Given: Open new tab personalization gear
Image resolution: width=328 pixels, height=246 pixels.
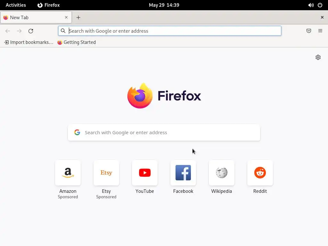Looking at the screenshot, I should point(318,57).
